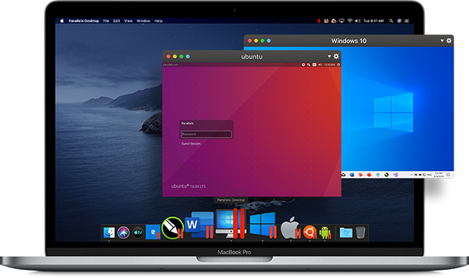Open Microsoft Word from the Dock

click(199, 225)
